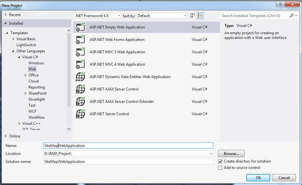The width and height of the screenshot is (302, 185).
Task: Click the ASP.NET Web Forms Application icon
Action: point(81,40)
